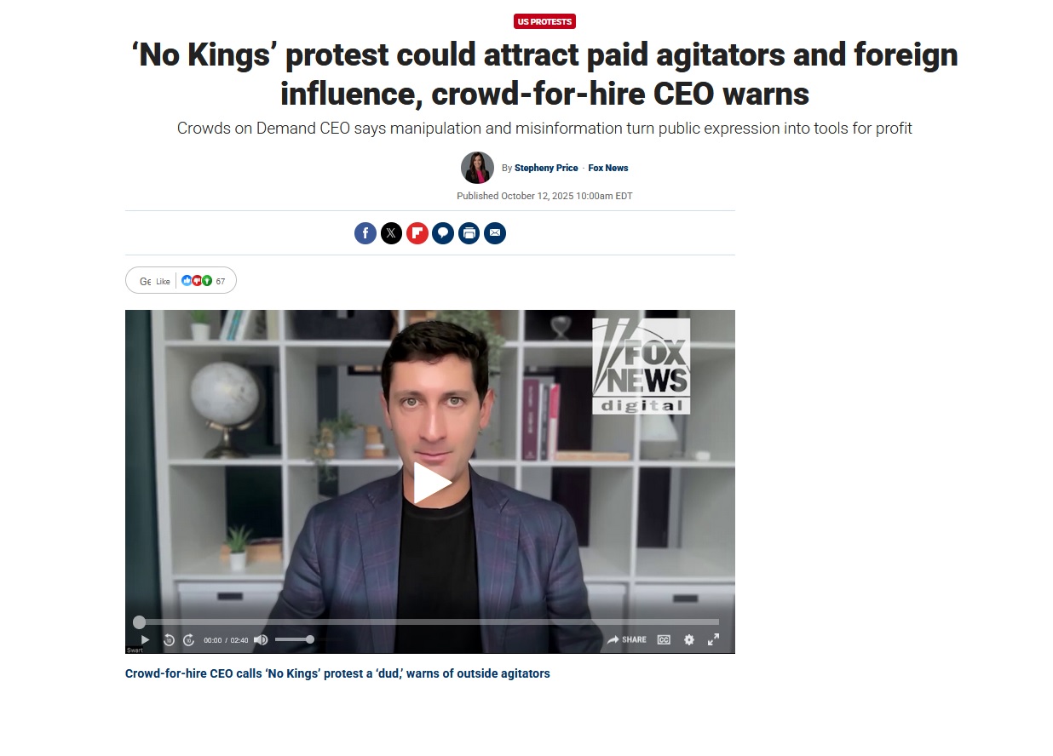Visit the Fox News source link
This screenshot has height=756, width=1053.
pyautogui.click(x=608, y=168)
